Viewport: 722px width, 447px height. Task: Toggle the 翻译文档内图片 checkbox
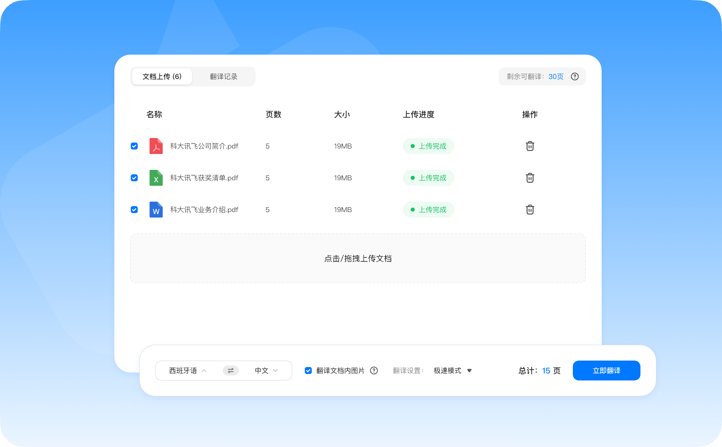[308, 371]
